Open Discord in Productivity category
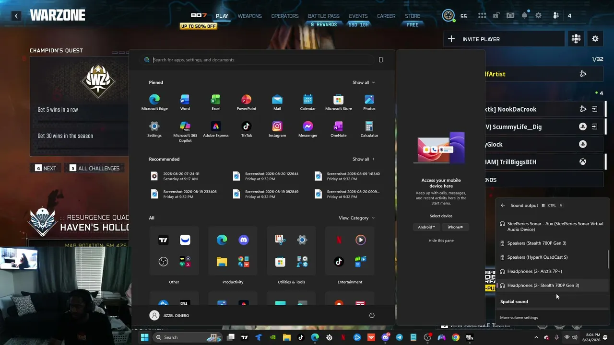The image size is (614, 345). point(244,240)
